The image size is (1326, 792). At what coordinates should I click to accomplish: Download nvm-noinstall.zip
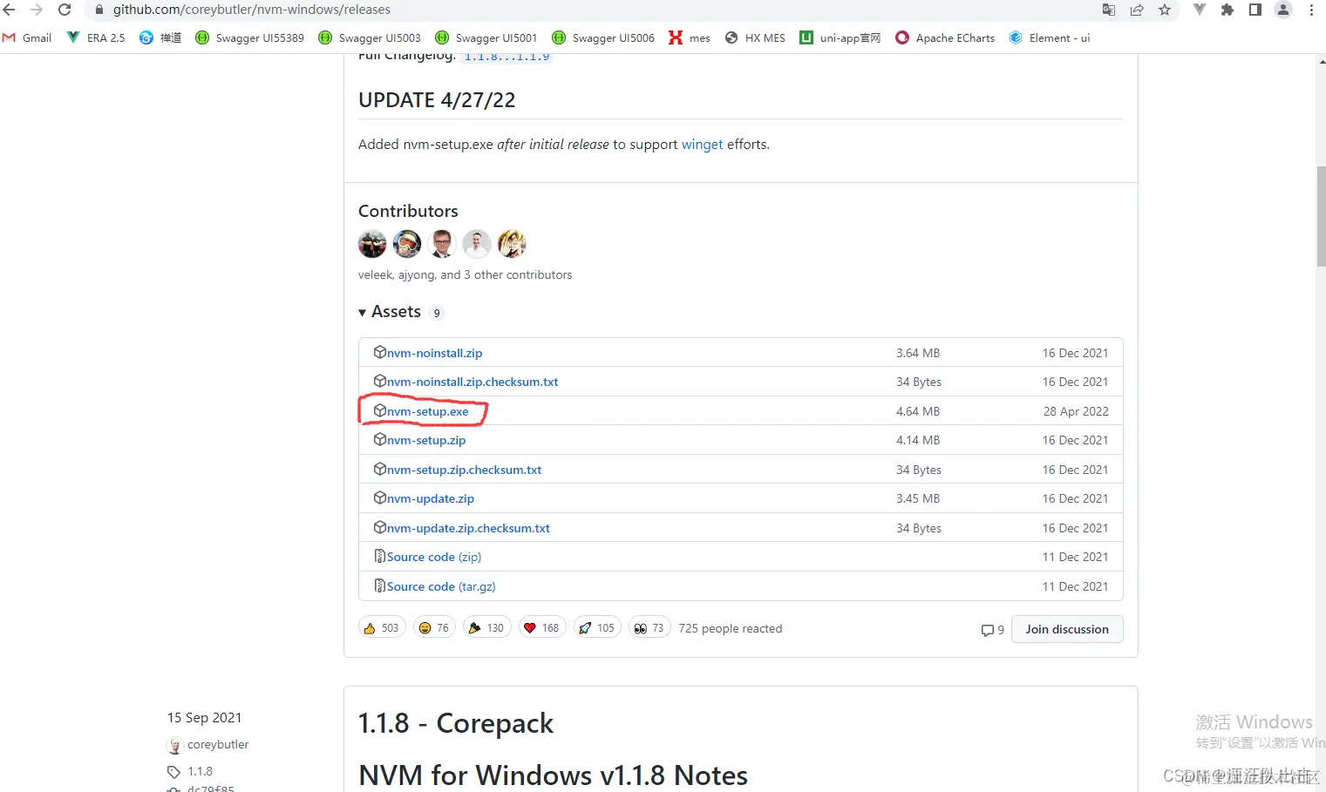tap(434, 353)
